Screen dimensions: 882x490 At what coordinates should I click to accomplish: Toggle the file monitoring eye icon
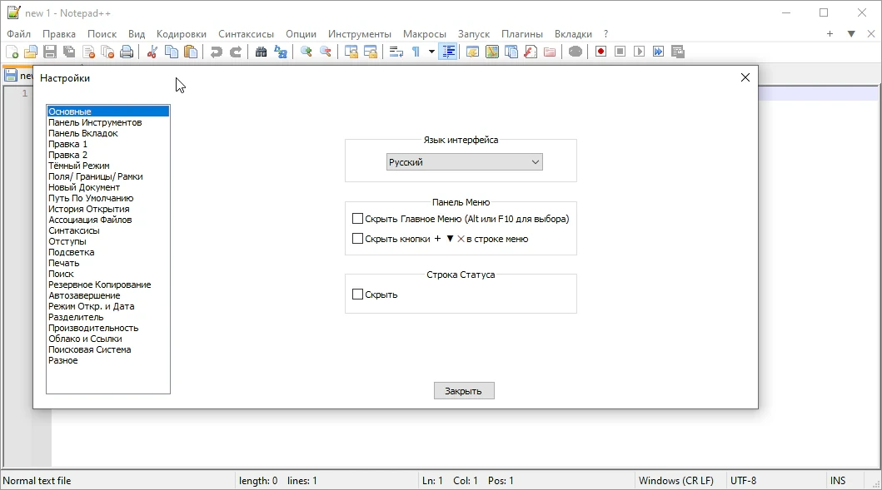pos(575,52)
